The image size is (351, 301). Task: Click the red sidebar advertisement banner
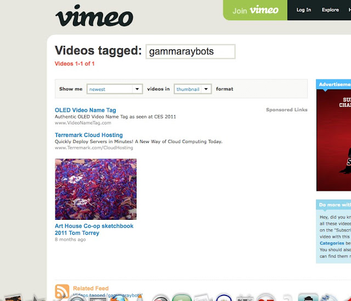pyautogui.click(x=333, y=140)
